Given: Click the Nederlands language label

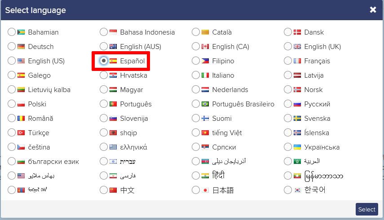Looking at the screenshot, I should pos(230,90).
